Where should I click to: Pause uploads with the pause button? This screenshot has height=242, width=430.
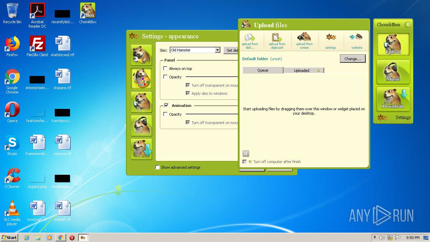click(246, 154)
